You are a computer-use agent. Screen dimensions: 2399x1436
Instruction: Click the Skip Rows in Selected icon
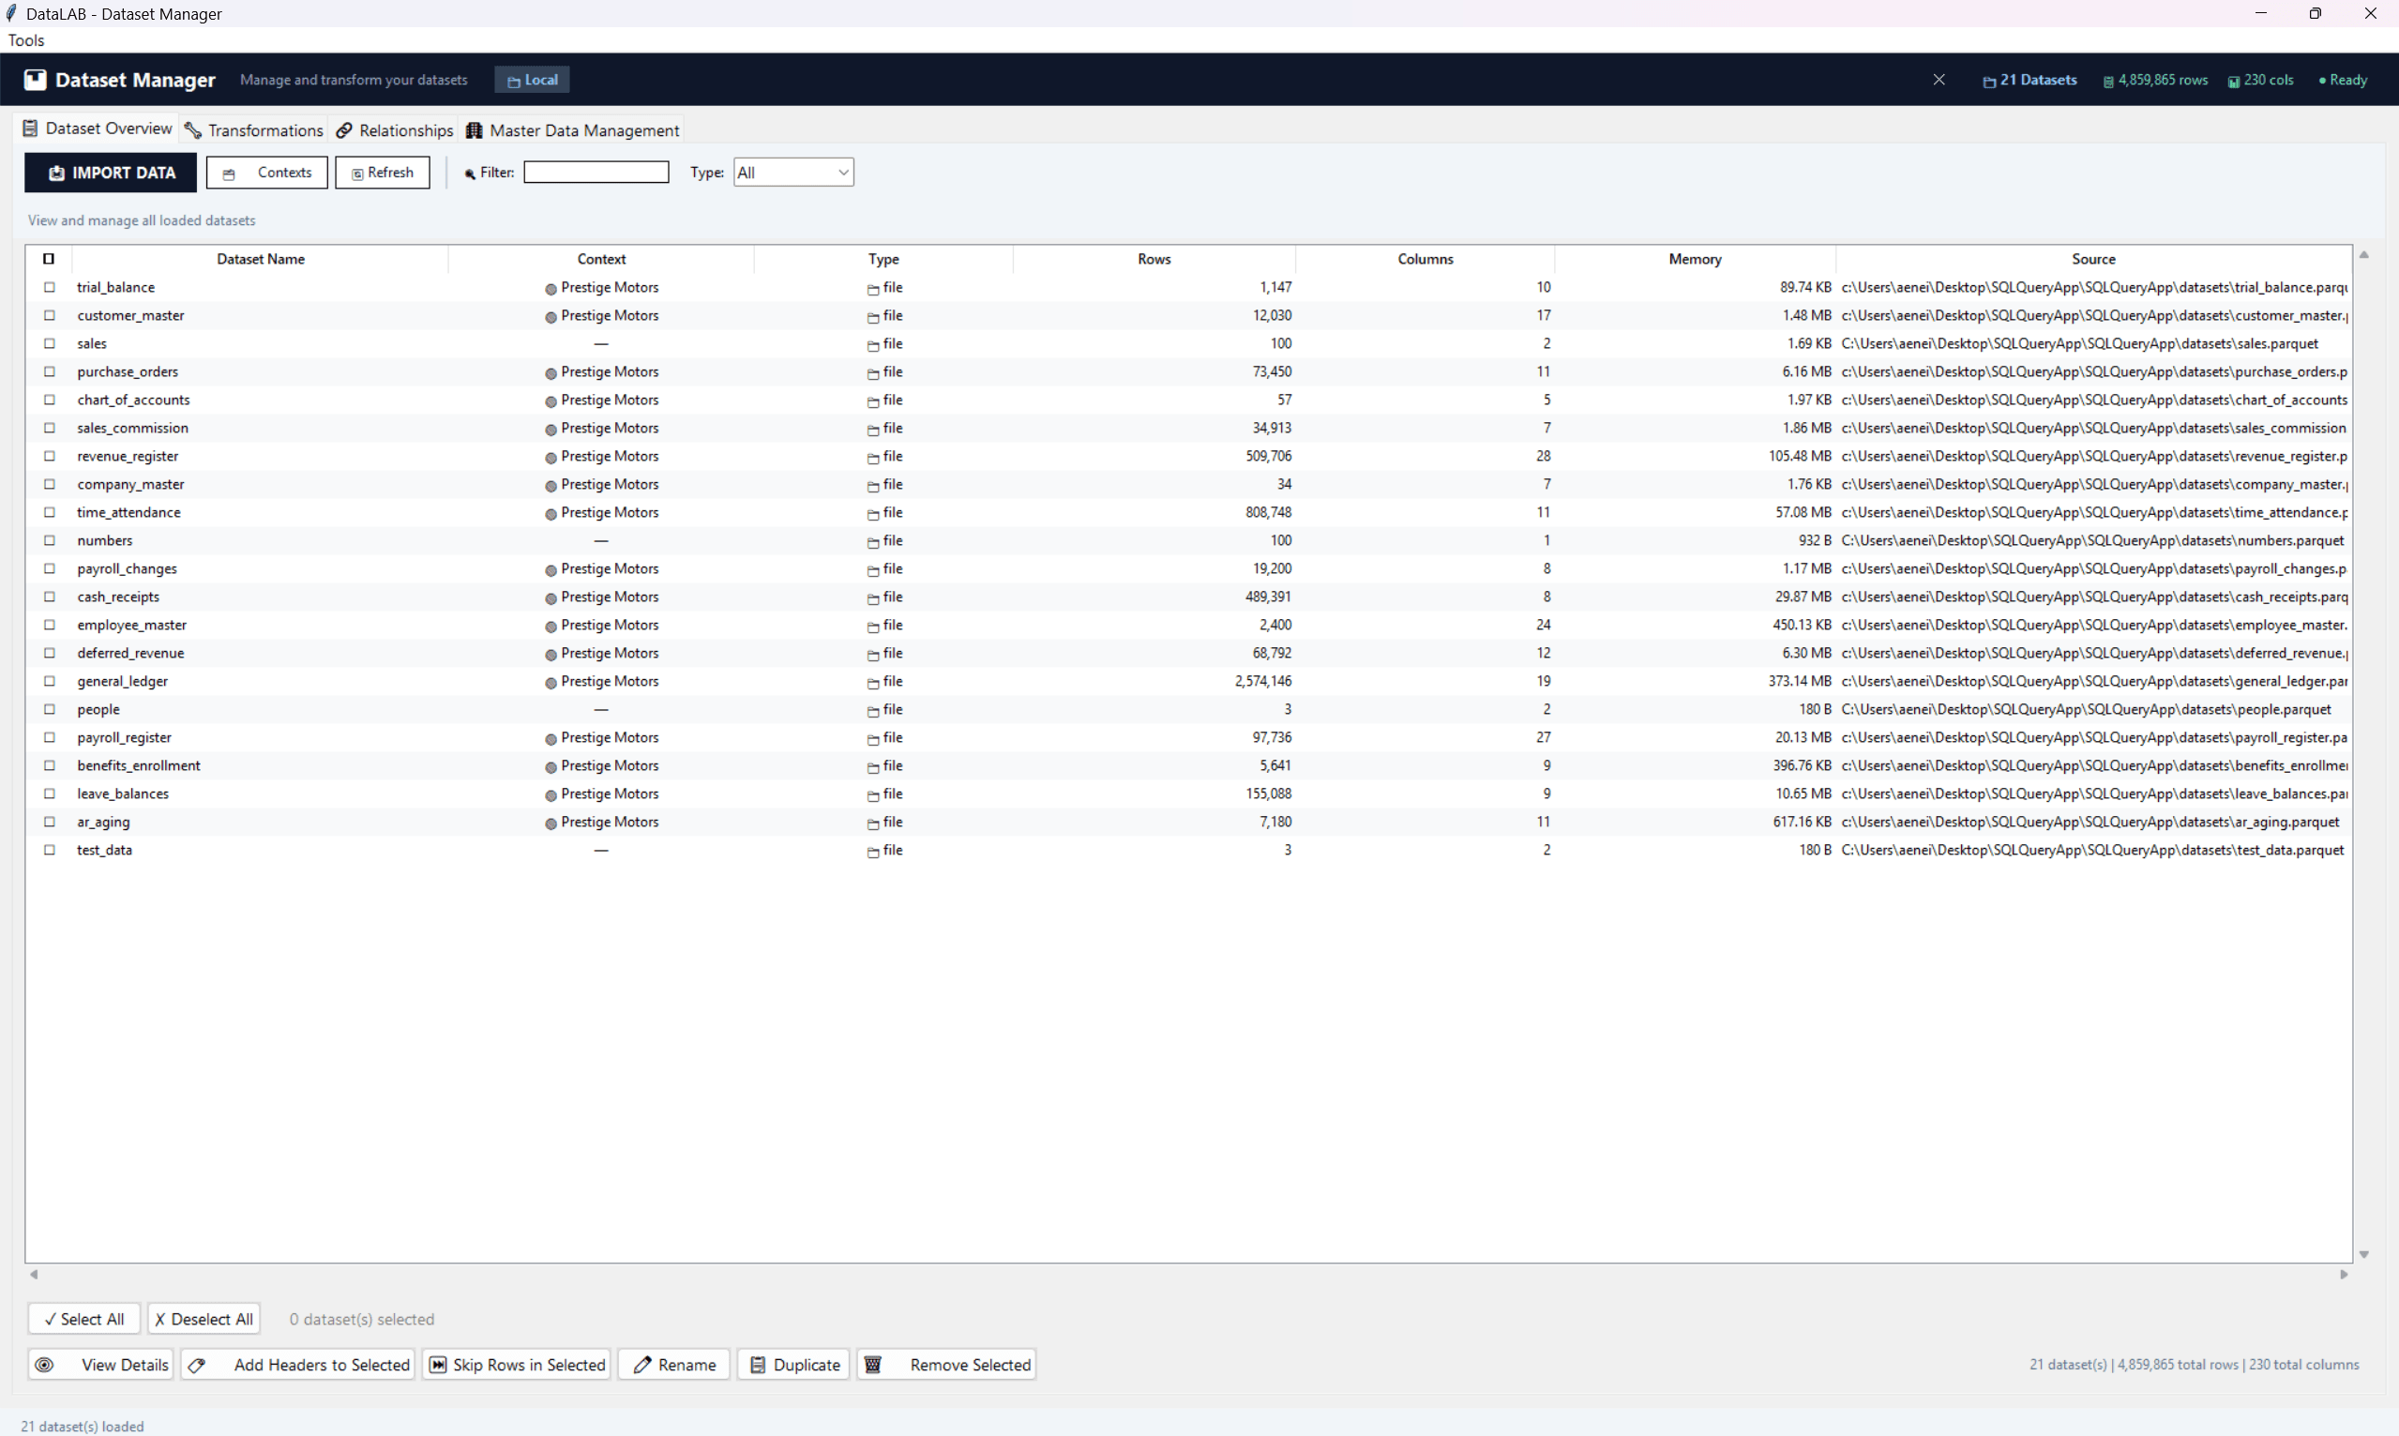pos(437,1364)
